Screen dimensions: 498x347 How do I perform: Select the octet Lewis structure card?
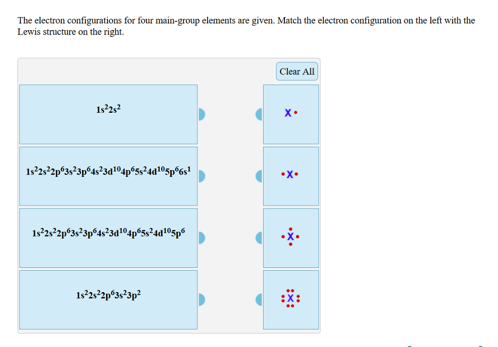[x=290, y=300]
